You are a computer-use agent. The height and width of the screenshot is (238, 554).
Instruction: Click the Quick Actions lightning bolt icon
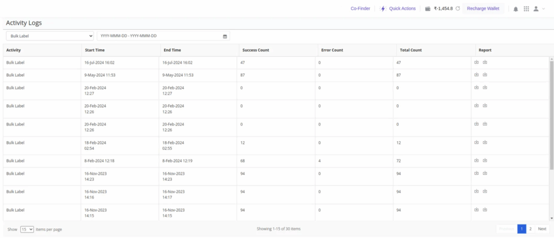tap(384, 9)
